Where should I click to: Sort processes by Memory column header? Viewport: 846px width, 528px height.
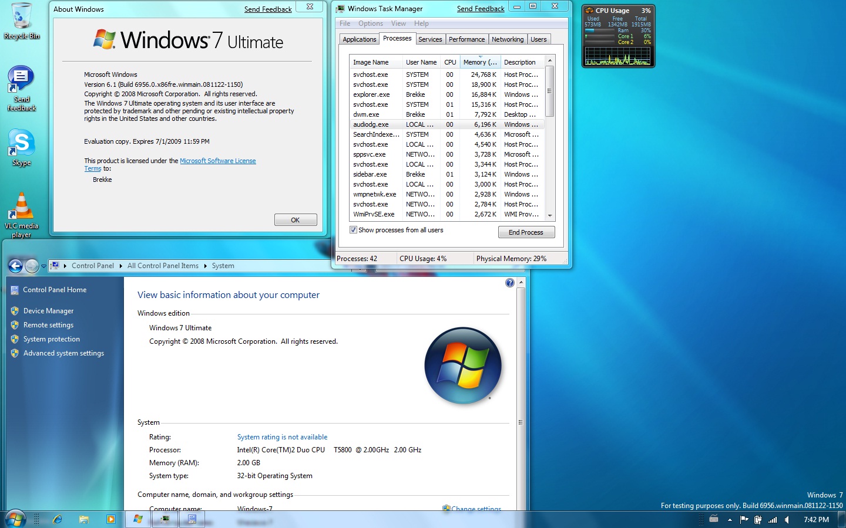coord(479,62)
